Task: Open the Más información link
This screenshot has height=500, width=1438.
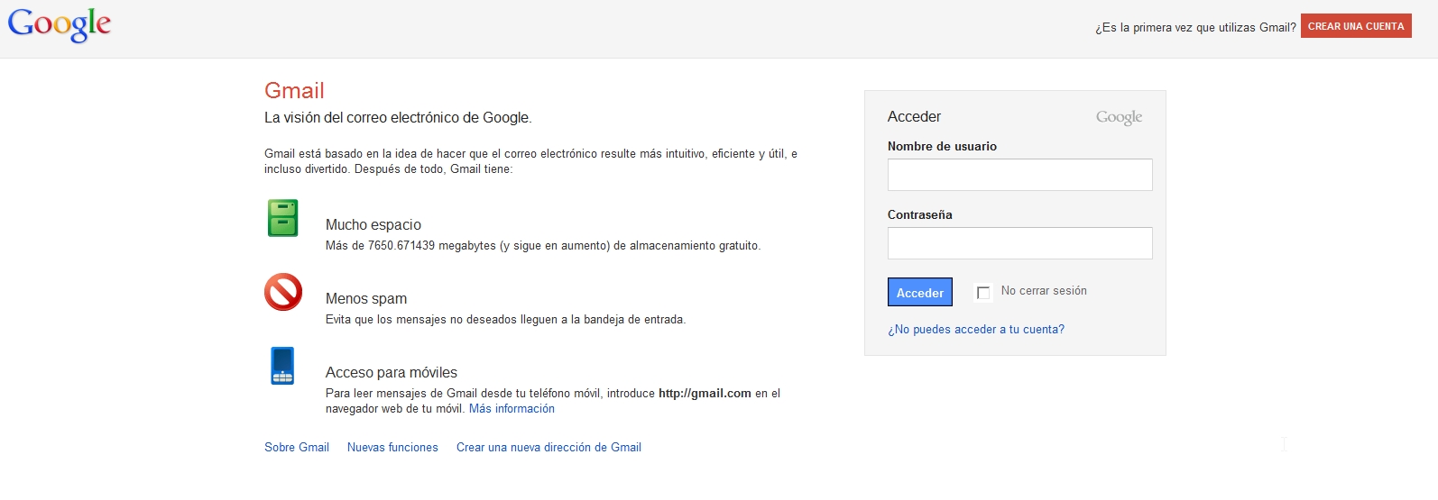Action: [x=512, y=409]
